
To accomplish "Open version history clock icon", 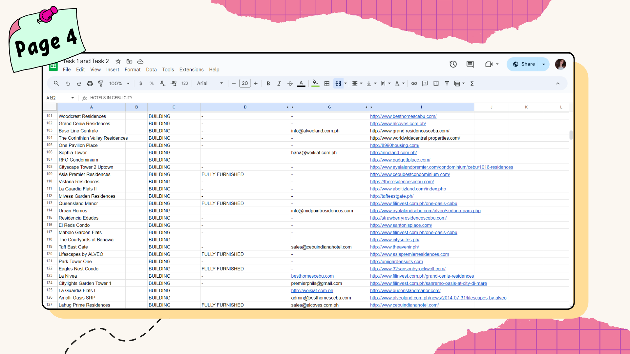I will click(453, 64).
